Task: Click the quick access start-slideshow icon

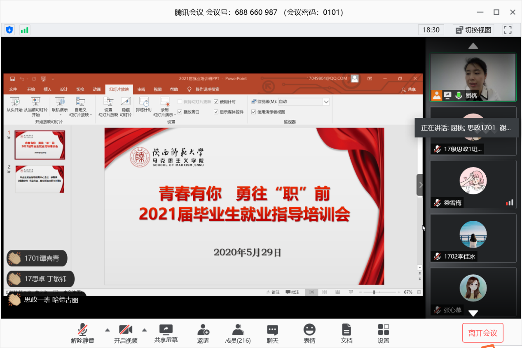Action: coord(44,79)
